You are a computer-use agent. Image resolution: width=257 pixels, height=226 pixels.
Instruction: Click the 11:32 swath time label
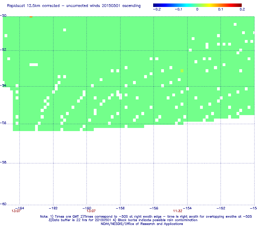pyautogui.click(x=178, y=211)
